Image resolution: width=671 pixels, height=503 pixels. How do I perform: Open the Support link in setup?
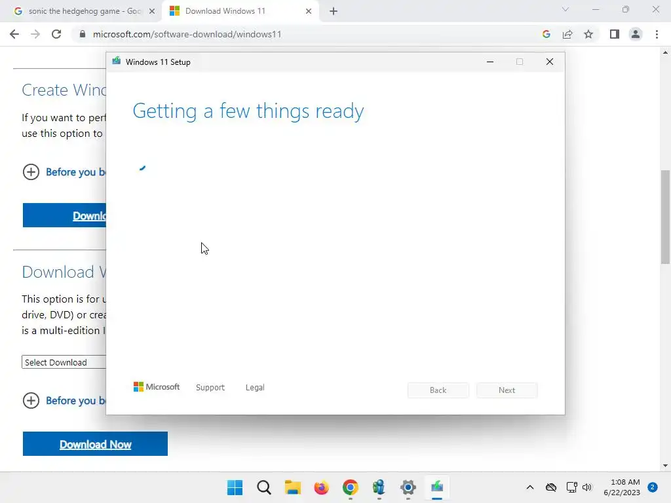[210, 388]
